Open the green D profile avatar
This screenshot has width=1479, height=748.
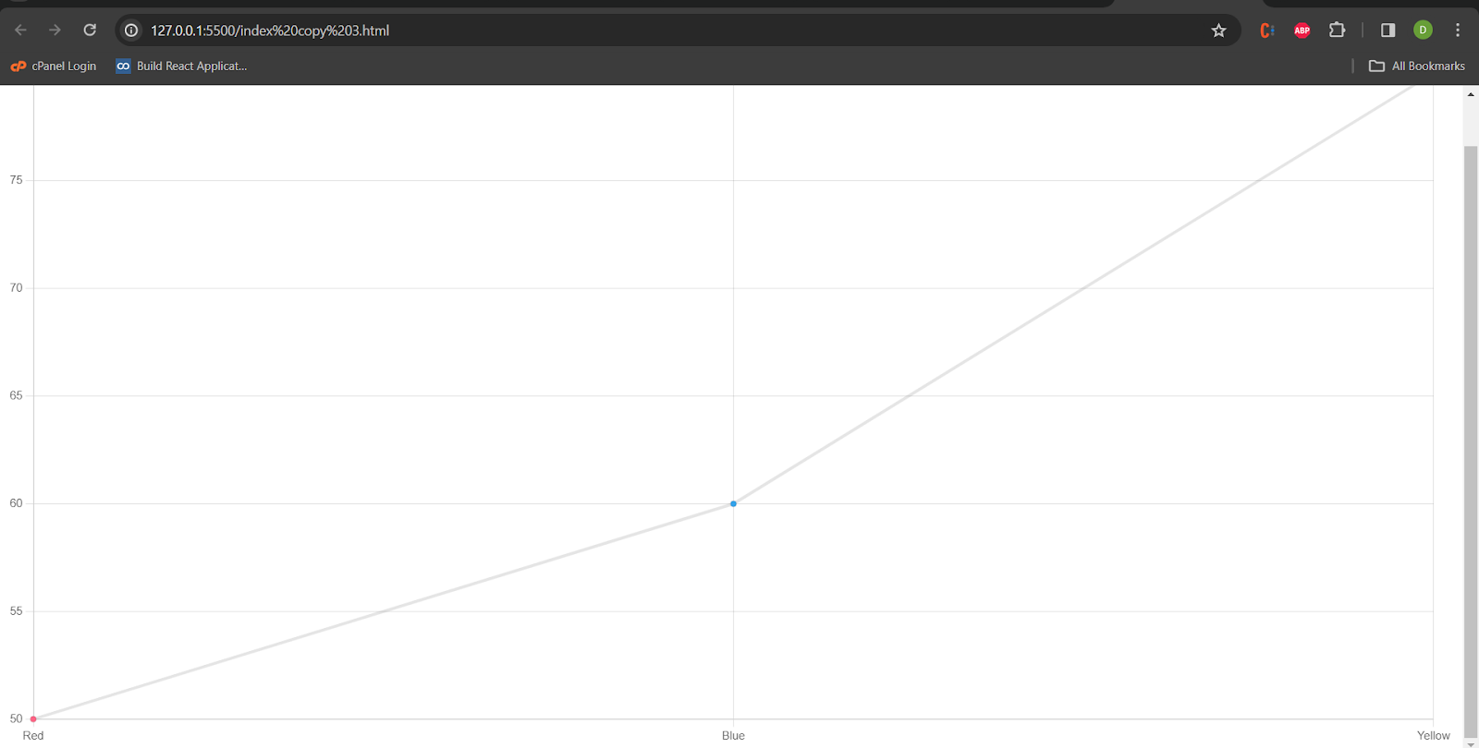(x=1423, y=30)
